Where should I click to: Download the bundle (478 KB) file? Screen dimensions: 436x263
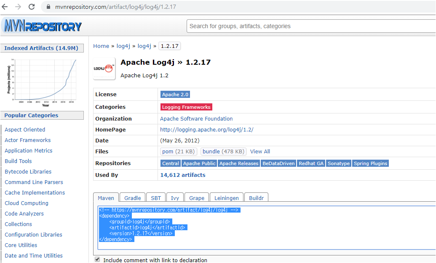coord(223,152)
